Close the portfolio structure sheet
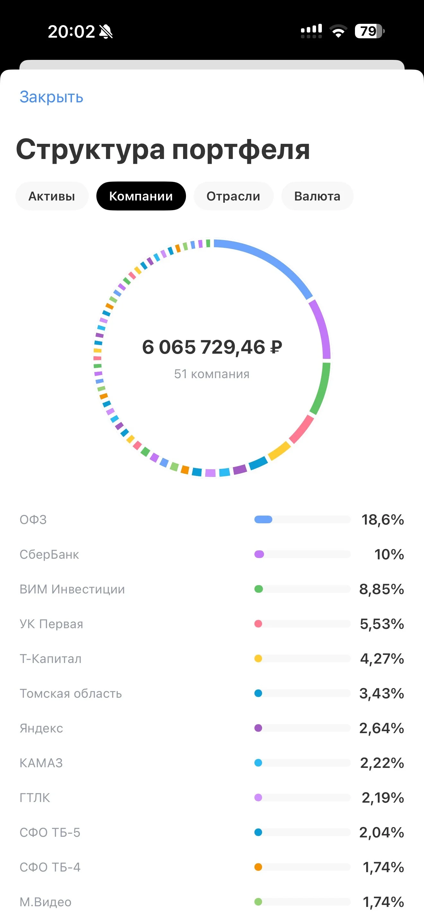This screenshot has width=424, height=923. tap(51, 97)
